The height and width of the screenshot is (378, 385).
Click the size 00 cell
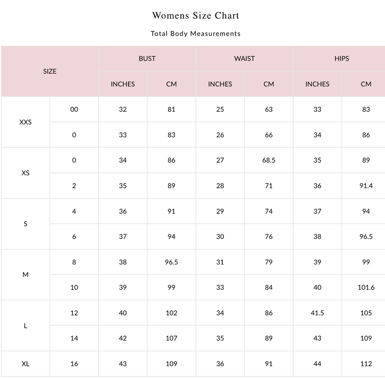(74, 109)
